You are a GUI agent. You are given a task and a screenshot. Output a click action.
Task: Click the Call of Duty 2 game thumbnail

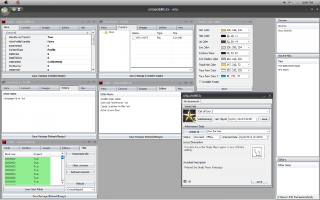click(189, 116)
